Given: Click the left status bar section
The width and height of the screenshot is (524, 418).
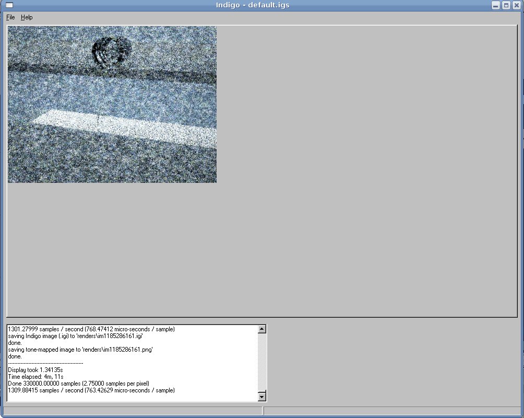Looking at the screenshot, I should pyautogui.click(x=133, y=411).
